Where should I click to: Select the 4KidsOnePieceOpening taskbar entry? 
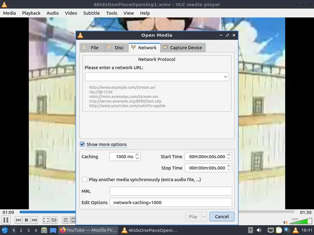(x=149, y=230)
